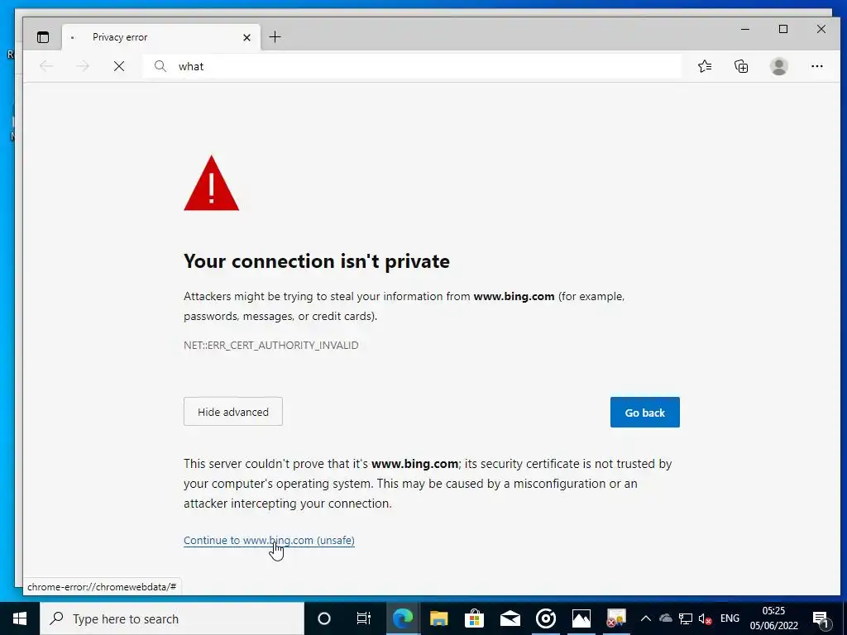Show hidden system tray icons chevron
The image size is (847, 635).
tap(645, 618)
